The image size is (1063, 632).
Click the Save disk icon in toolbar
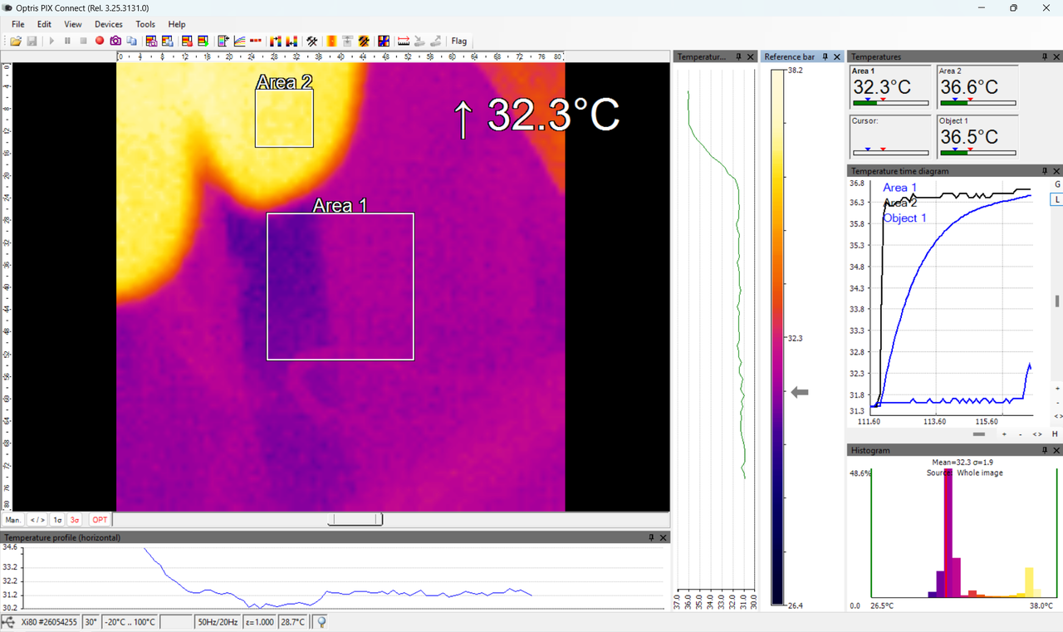coord(32,41)
